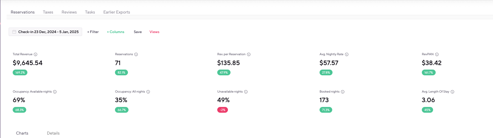This screenshot has height=138, width=493.
Task: Click the + Filter button
Action: [93, 32]
